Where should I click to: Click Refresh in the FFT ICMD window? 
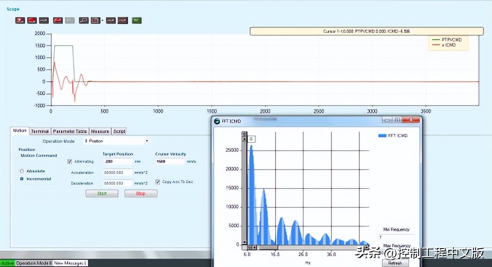395,263
